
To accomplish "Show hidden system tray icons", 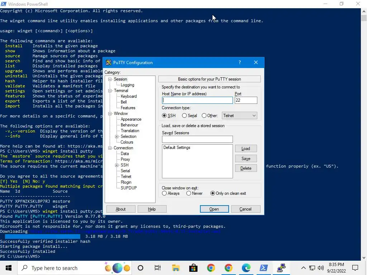I will point(303,268).
